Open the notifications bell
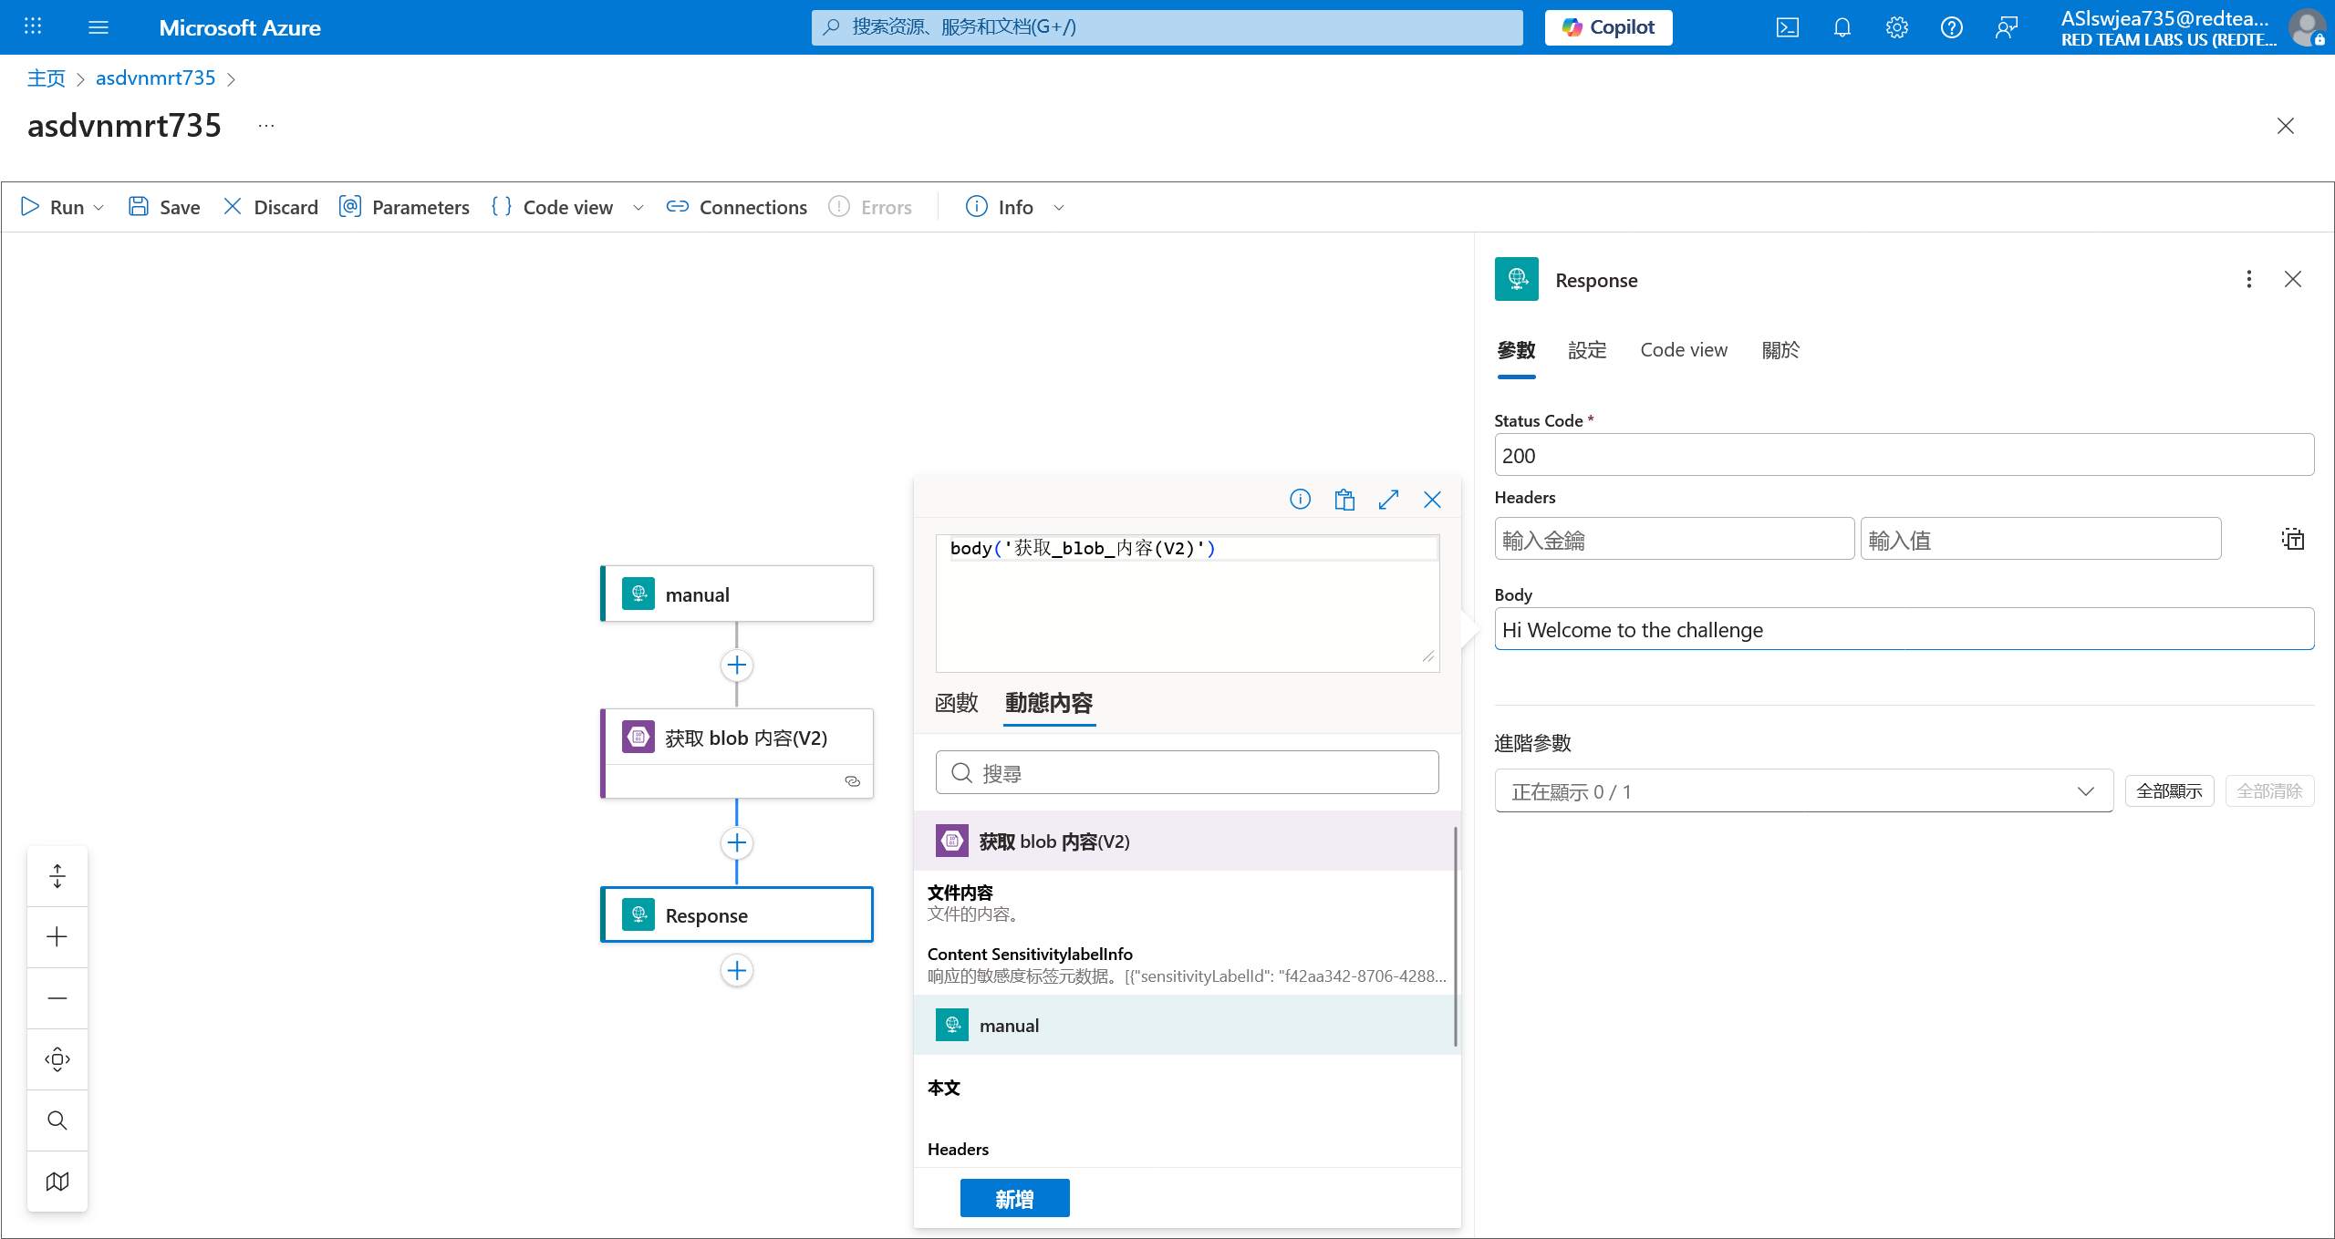 pyautogui.click(x=1842, y=27)
